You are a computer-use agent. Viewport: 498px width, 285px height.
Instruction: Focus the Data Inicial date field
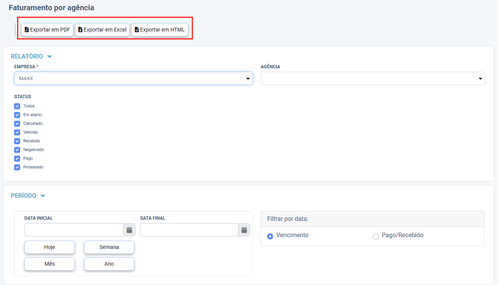pyautogui.click(x=74, y=230)
